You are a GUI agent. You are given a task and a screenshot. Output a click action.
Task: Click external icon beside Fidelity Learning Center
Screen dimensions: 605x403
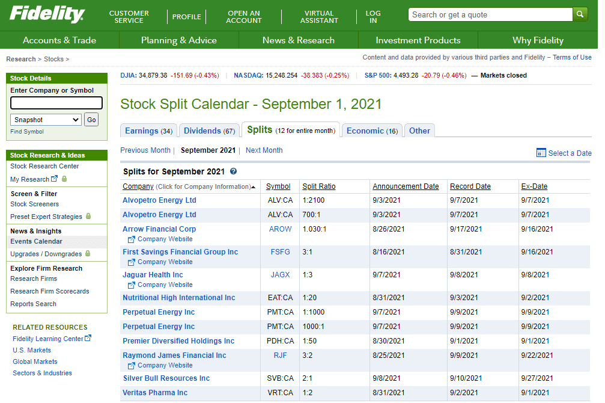(x=88, y=338)
